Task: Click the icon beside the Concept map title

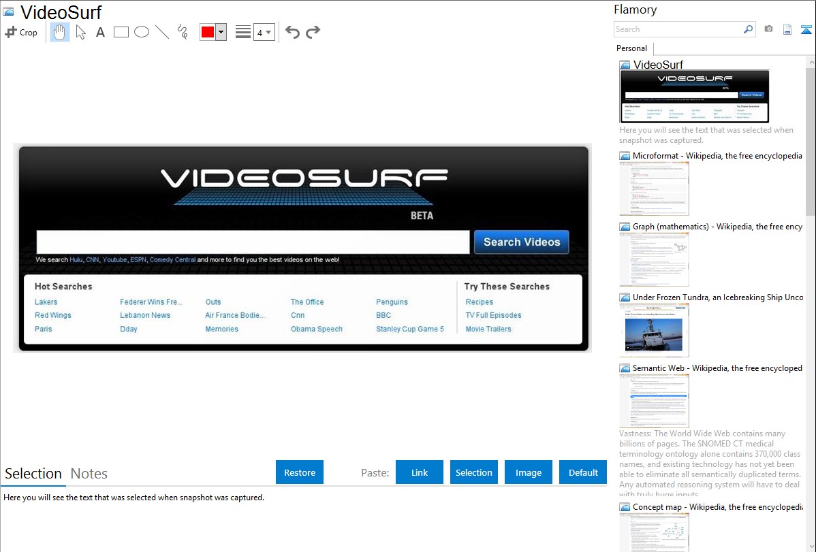Action: 625,506
